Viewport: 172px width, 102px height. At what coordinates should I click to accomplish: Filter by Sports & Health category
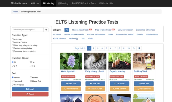(59, 39)
